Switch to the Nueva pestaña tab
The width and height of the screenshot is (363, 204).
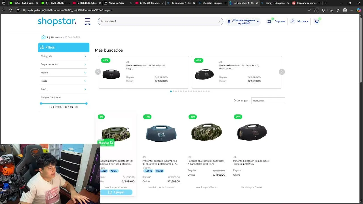(x=118, y=3)
